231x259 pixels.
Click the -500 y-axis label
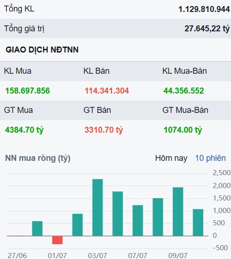click(x=220, y=248)
